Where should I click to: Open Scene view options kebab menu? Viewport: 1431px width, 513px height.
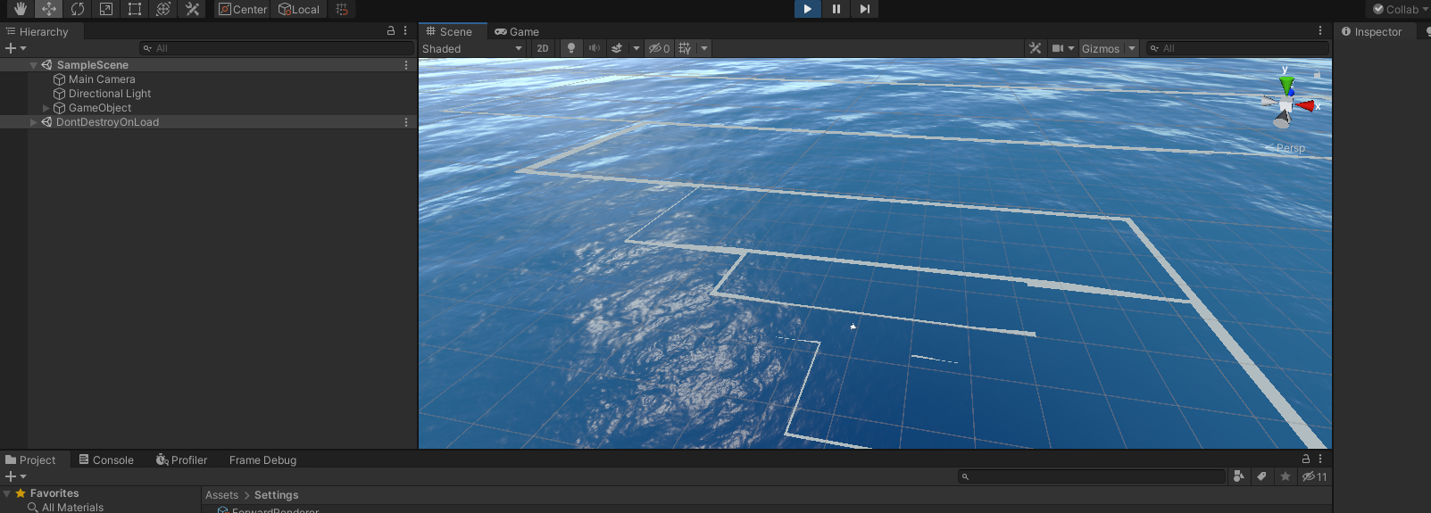click(x=1320, y=30)
